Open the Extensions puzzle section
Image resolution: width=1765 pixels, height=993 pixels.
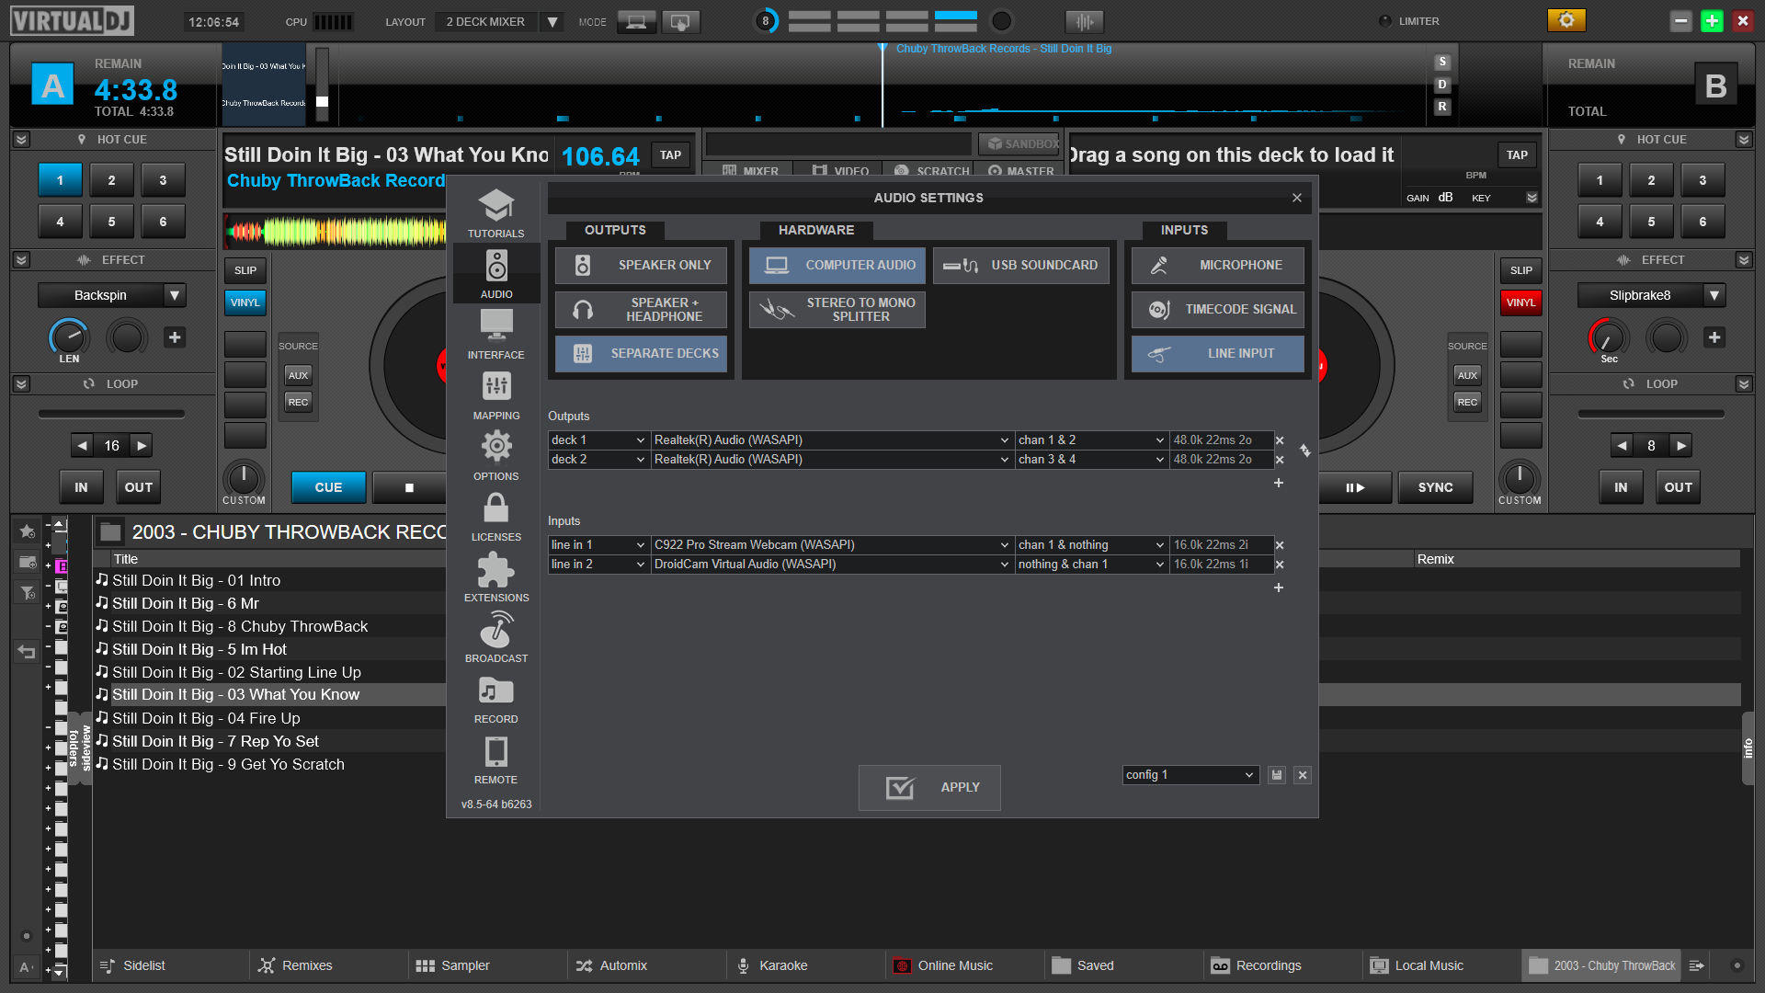(x=495, y=576)
